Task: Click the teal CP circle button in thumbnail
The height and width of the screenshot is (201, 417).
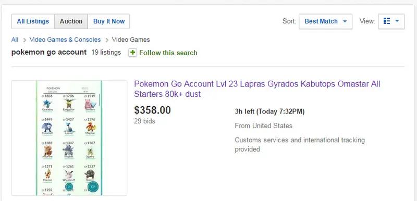Action: tap(93, 187)
